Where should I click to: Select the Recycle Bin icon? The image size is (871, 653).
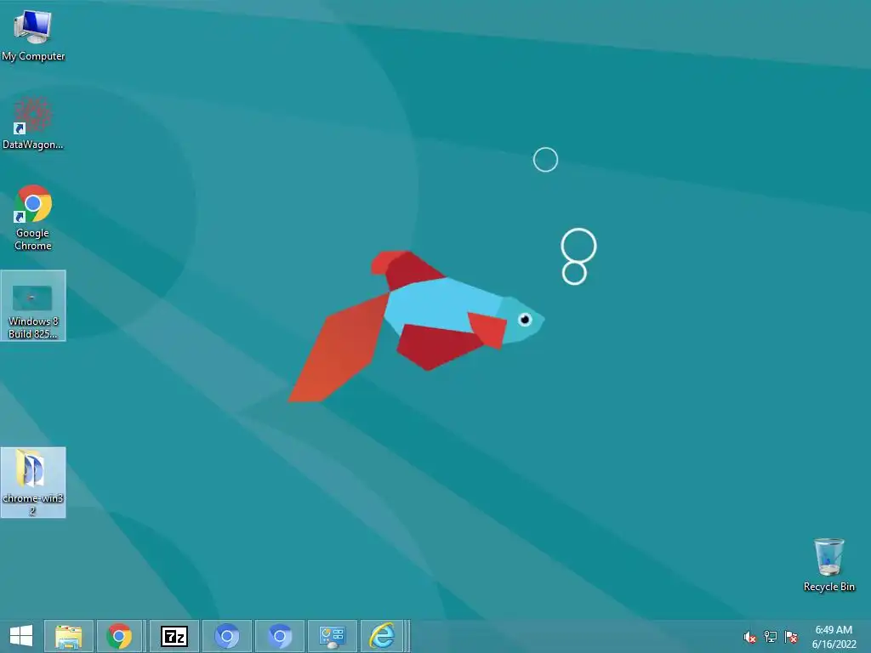click(828, 565)
